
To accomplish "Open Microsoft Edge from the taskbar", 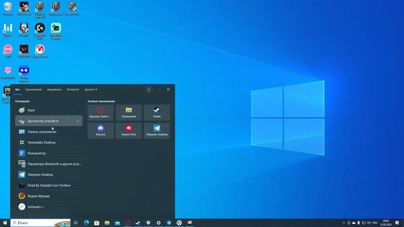I will (86, 223).
